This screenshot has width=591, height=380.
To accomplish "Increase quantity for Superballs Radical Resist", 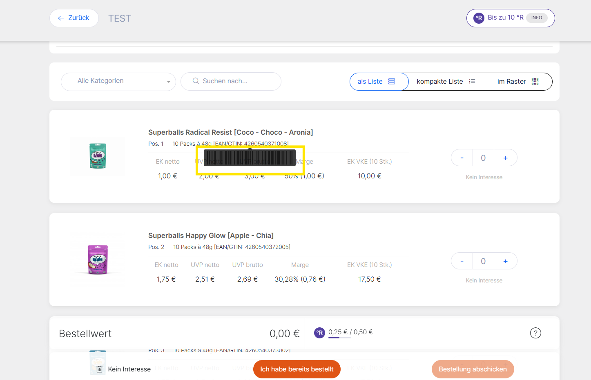I will (505, 158).
